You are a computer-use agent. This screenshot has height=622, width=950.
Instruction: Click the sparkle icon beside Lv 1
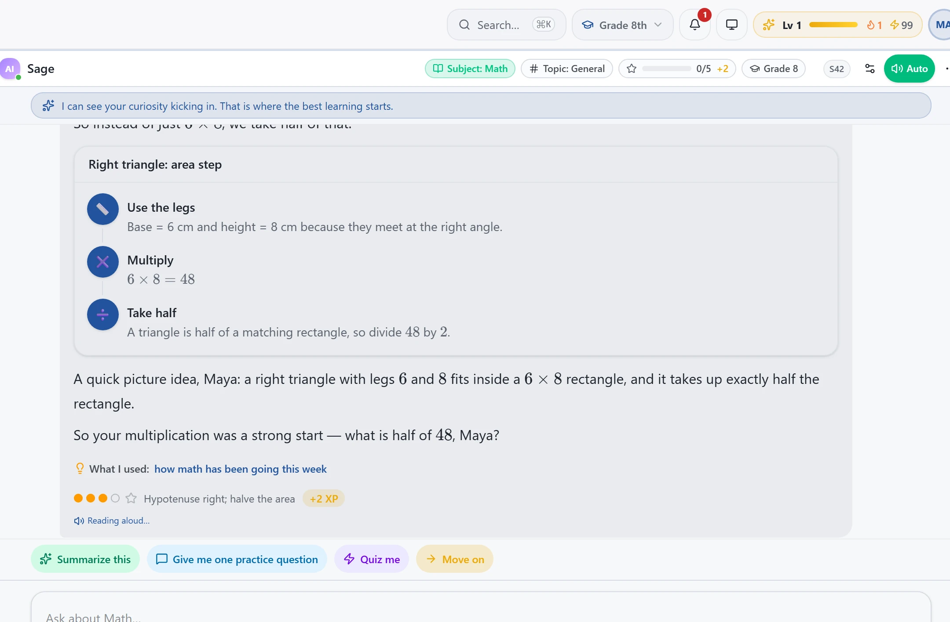click(x=768, y=25)
